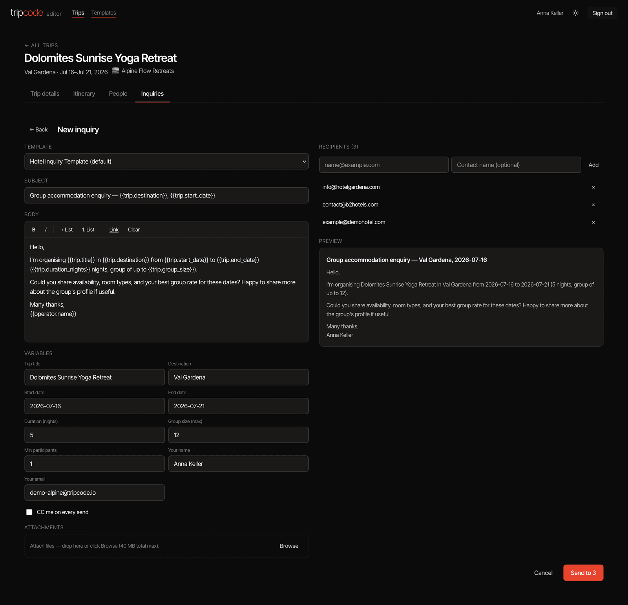628x605 pixels.
Task: Click 'Many thanks,' in the preview
Action: pyautogui.click(x=342, y=326)
